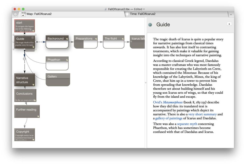The image size is (246, 165).
Task: Open the gallery of paintings link
Action: coord(168,118)
